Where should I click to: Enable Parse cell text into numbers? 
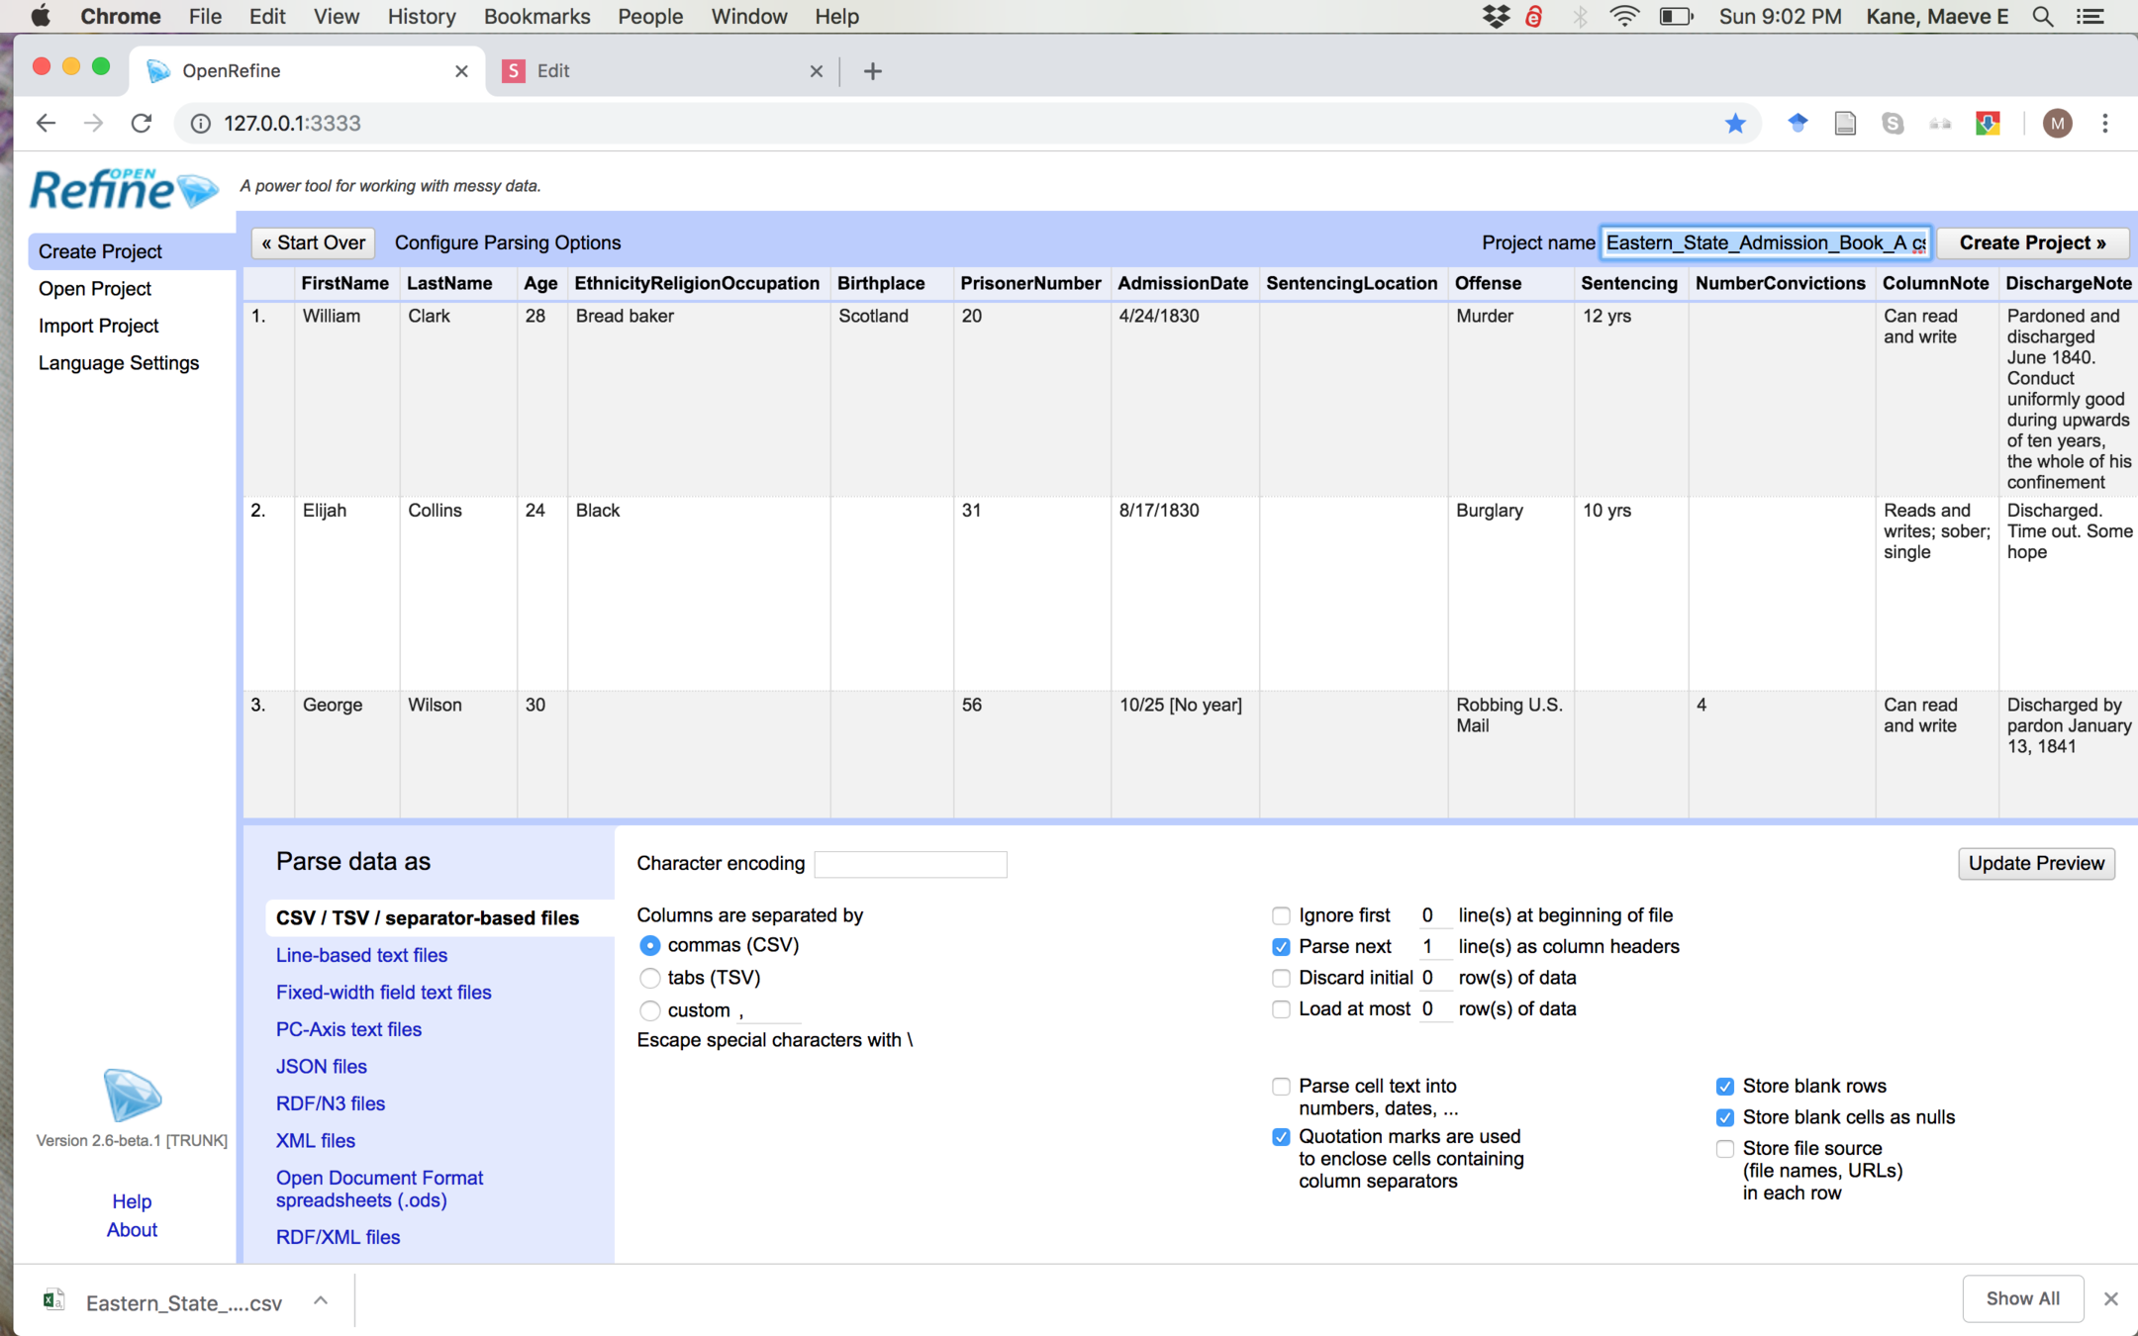click(1281, 1087)
